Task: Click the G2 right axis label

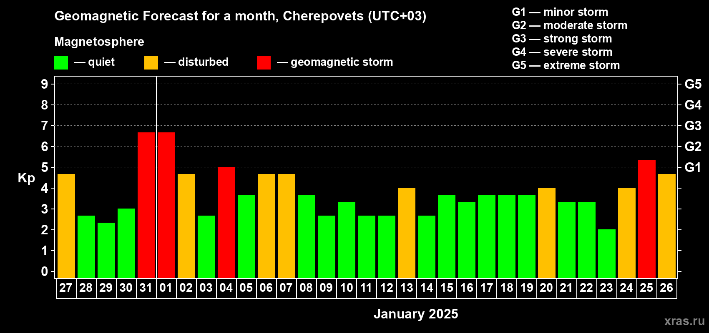Action: 693,147
